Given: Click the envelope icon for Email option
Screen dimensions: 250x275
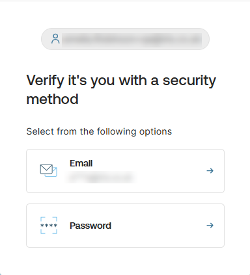Looking at the screenshot, I should [x=48, y=170].
